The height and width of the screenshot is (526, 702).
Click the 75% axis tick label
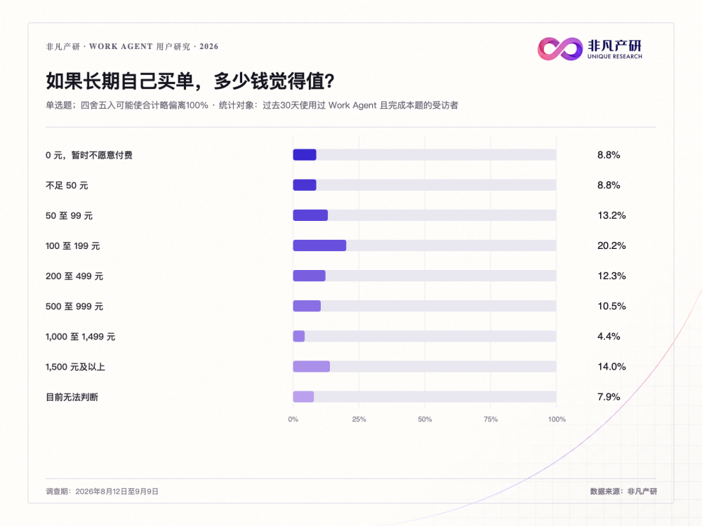tap(491, 419)
